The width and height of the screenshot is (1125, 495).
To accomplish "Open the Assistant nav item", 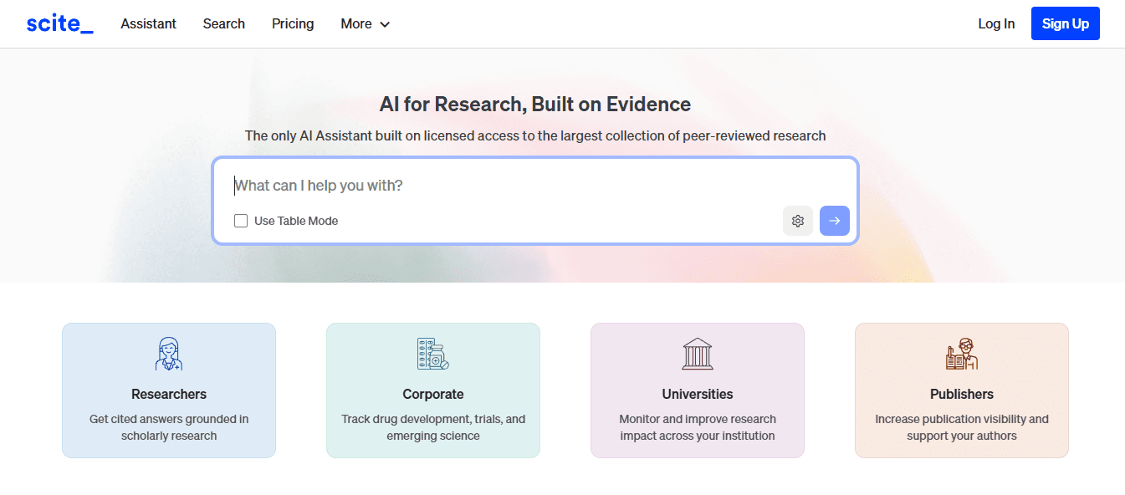I will pyautogui.click(x=148, y=23).
